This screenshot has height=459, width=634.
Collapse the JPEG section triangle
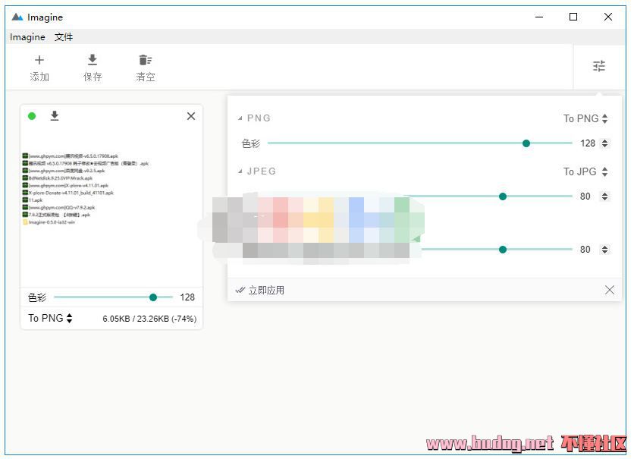click(240, 171)
